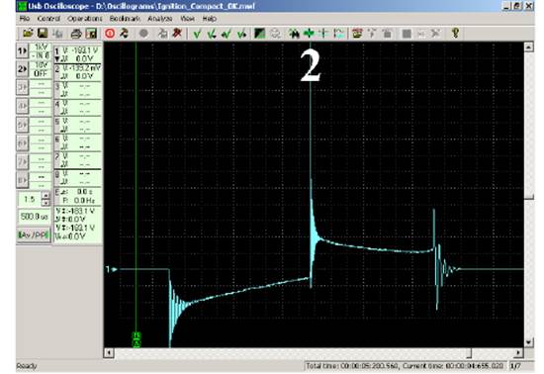Toggle channel 5 button
Image resolution: width=544 pixels, height=374 pixels.
[x=22, y=125]
